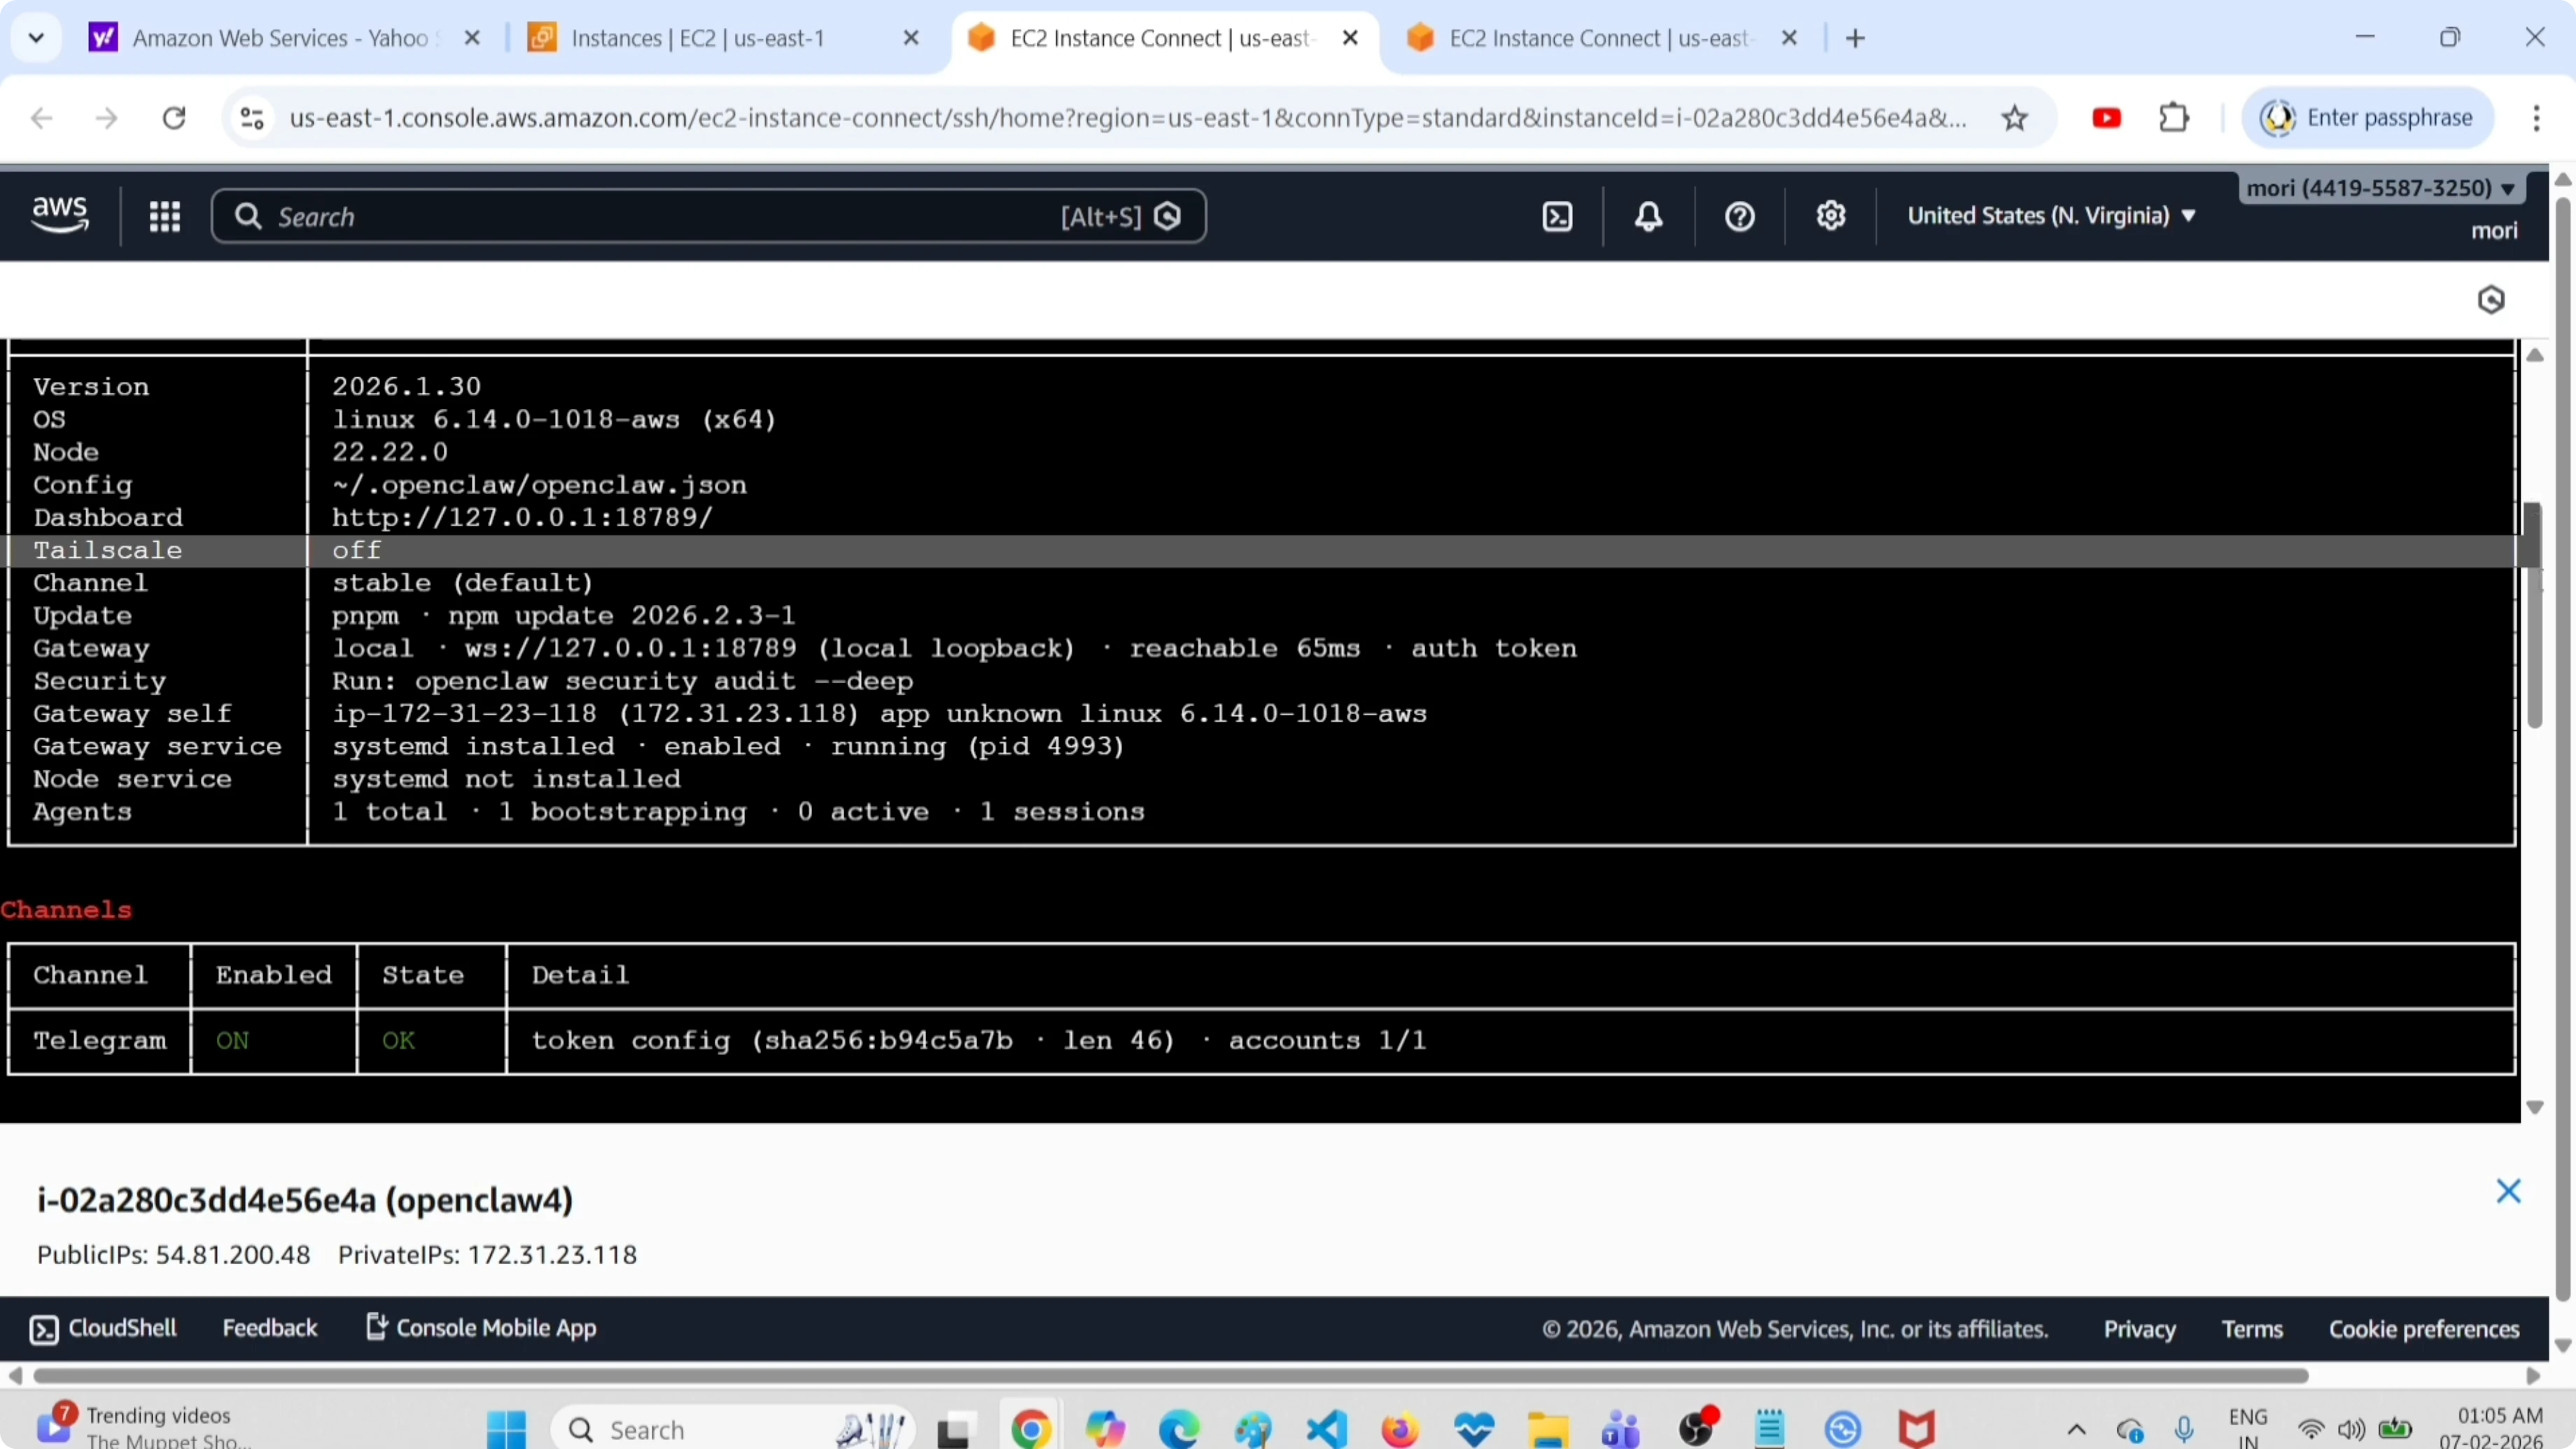Expand hidden icons in the system tray
The height and width of the screenshot is (1449, 2576).
[2076, 1428]
